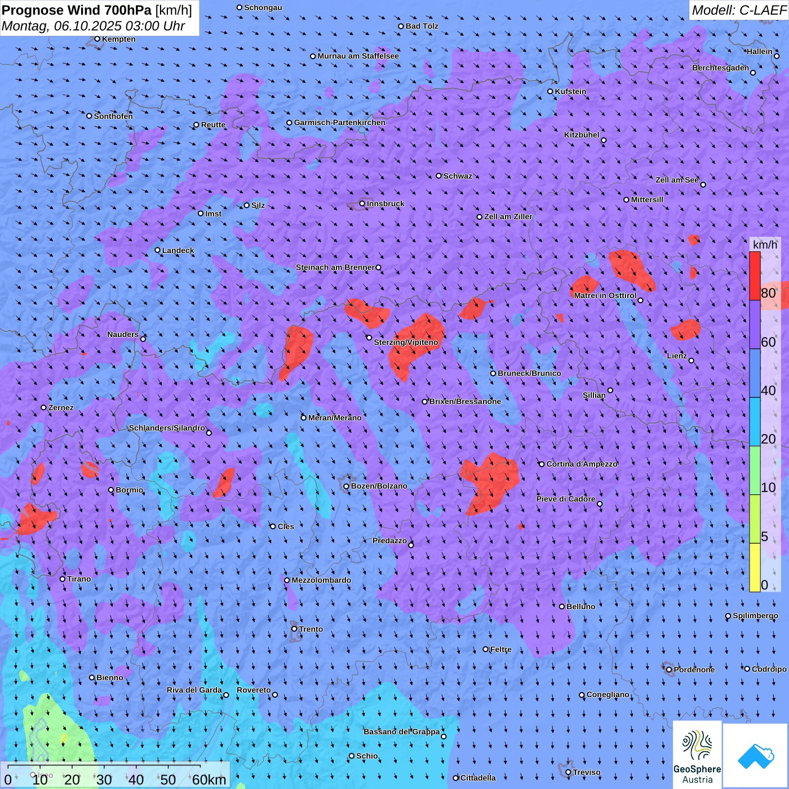Click the Pordenone label
The image size is (789, 789).
tap(694, 670)
